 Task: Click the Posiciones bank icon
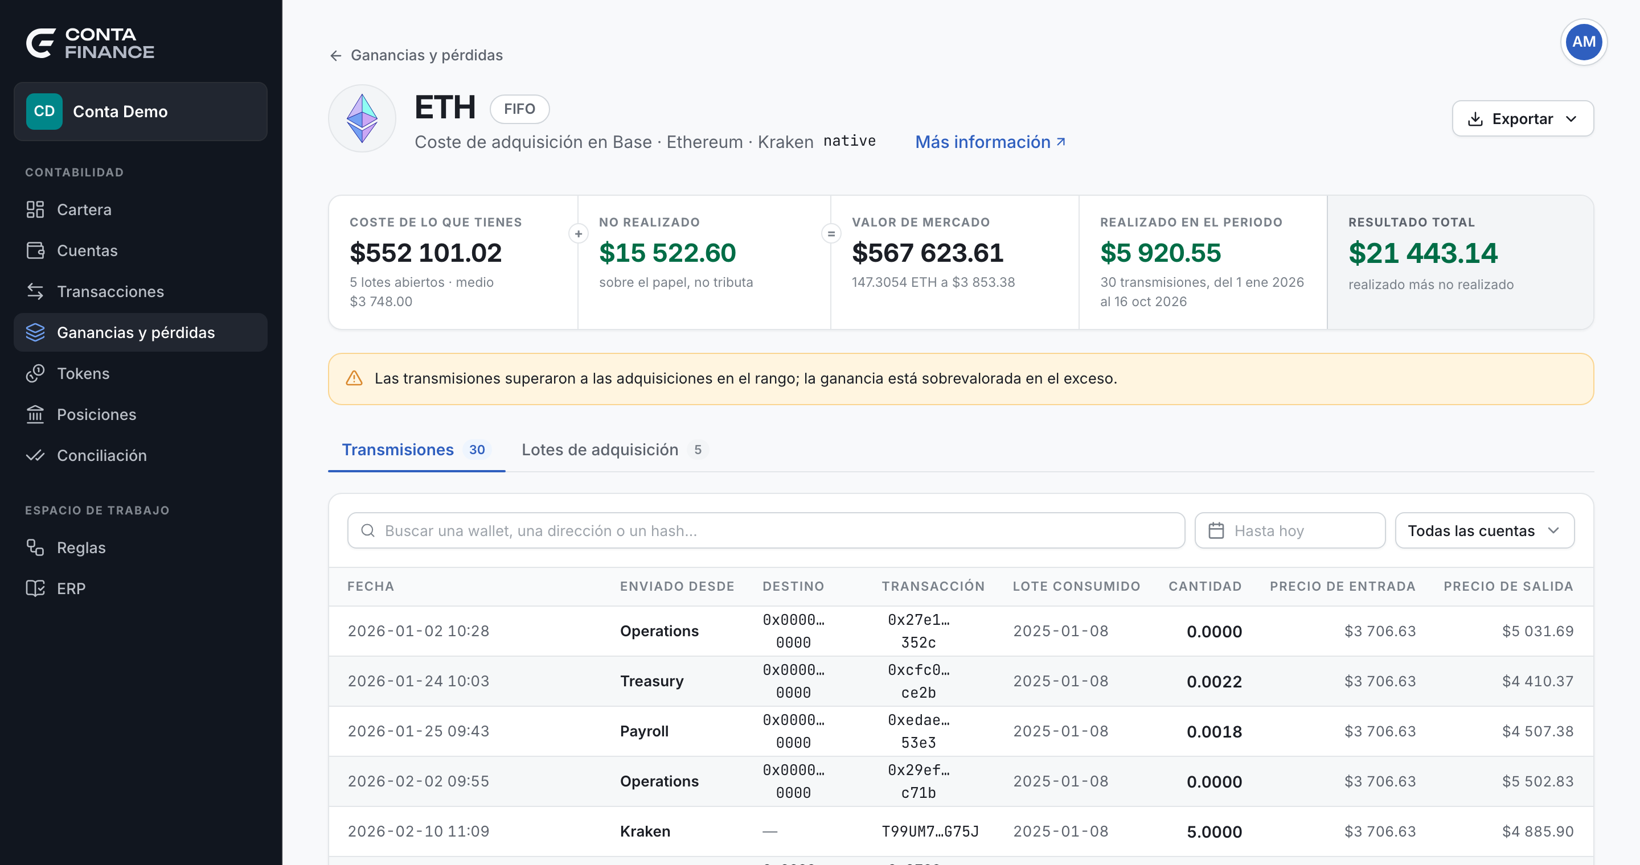[35, 414]
